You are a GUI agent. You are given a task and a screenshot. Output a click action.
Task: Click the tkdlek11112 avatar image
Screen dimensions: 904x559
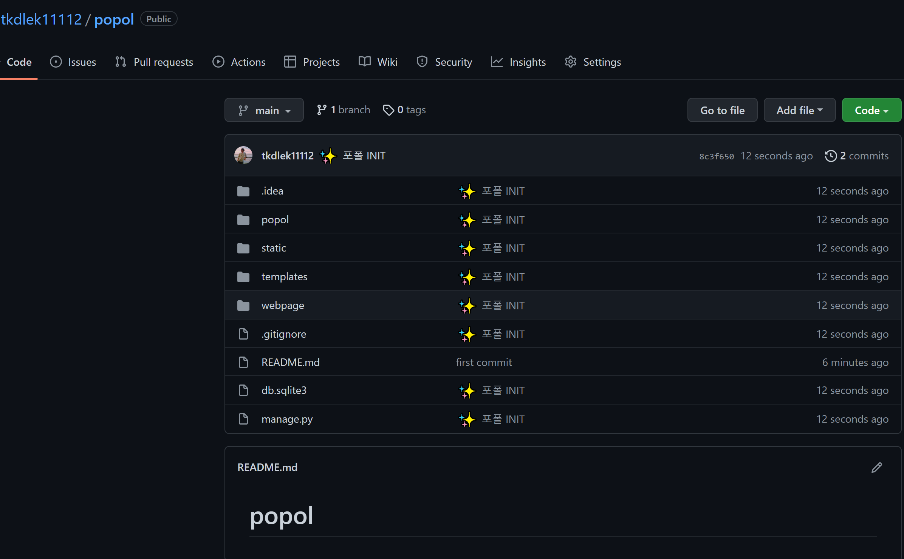243,156
